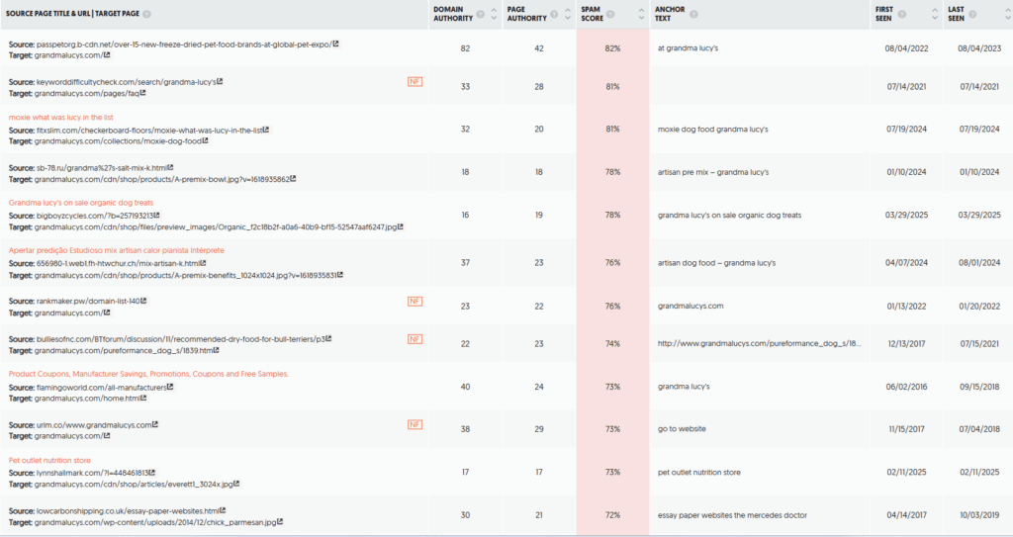Viewport: 1013px width, 537px height.
Task: Click Anchor Text help question icon
Action: coord(693,14)
